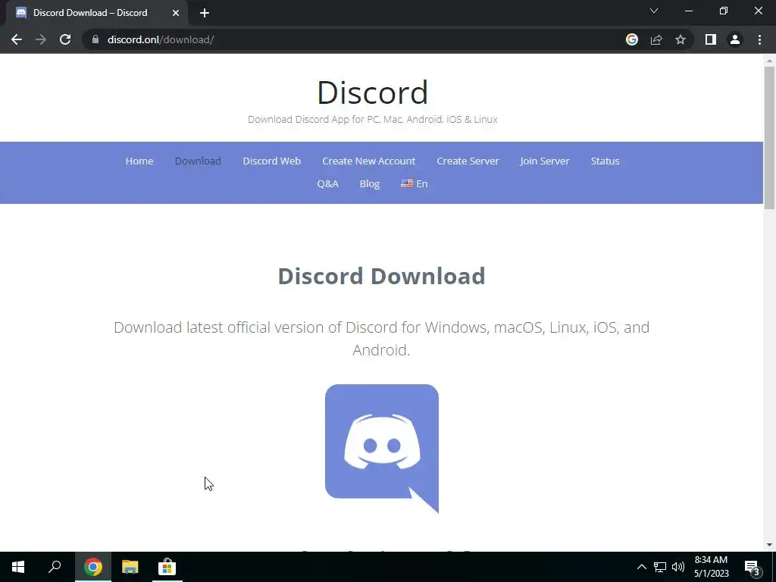Expand the tab search dropdown
The image size is (776, 582).
654,11
